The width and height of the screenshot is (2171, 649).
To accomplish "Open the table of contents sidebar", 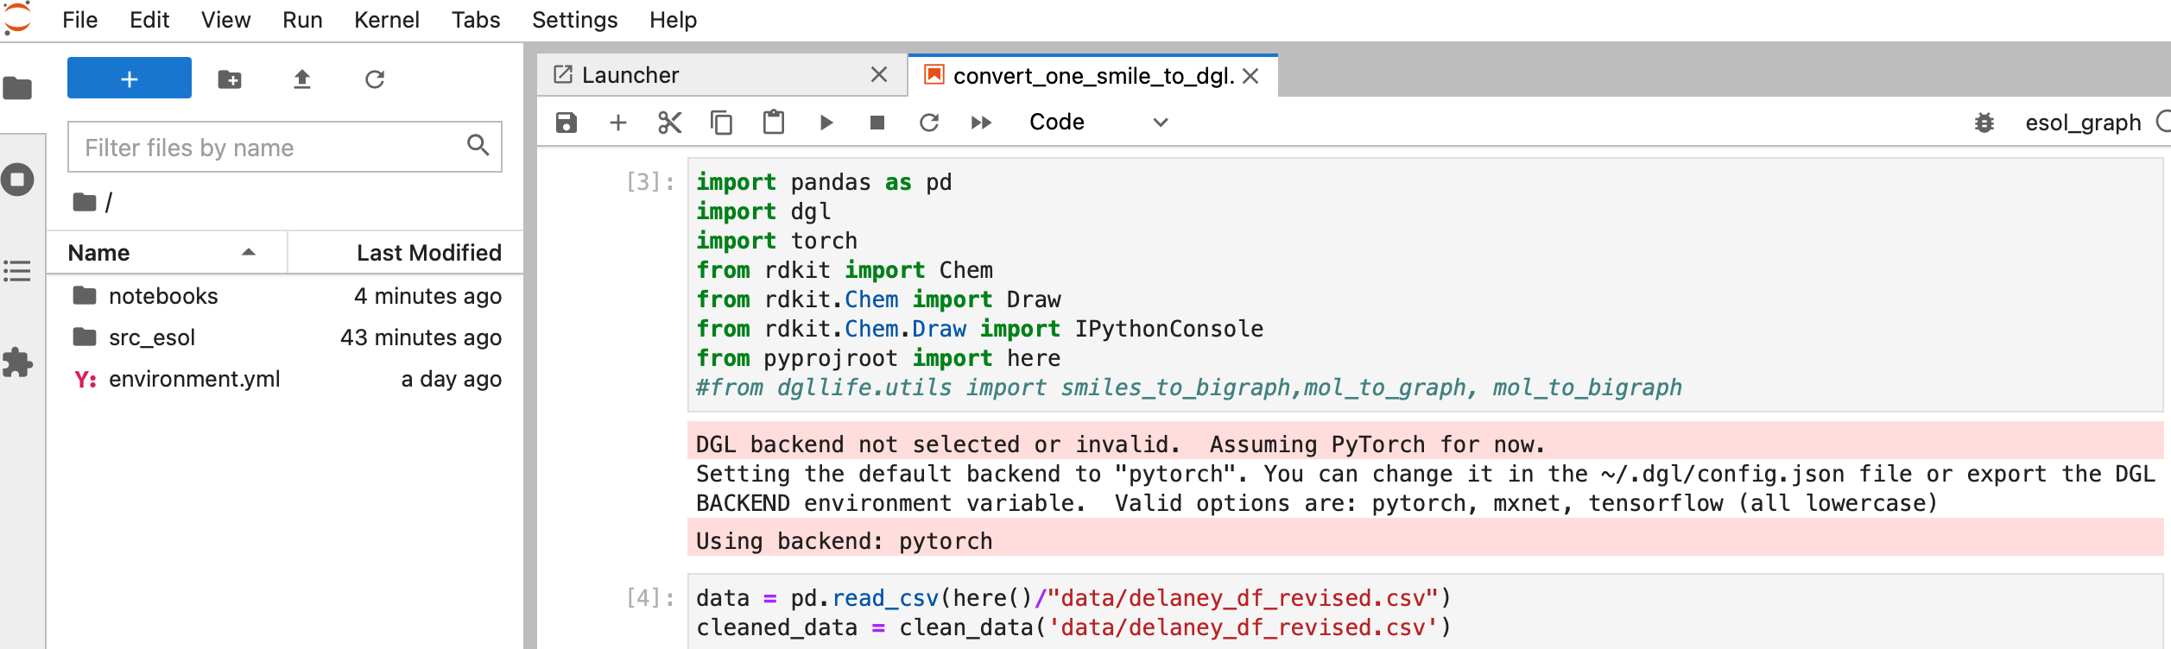I will point(17,271).
